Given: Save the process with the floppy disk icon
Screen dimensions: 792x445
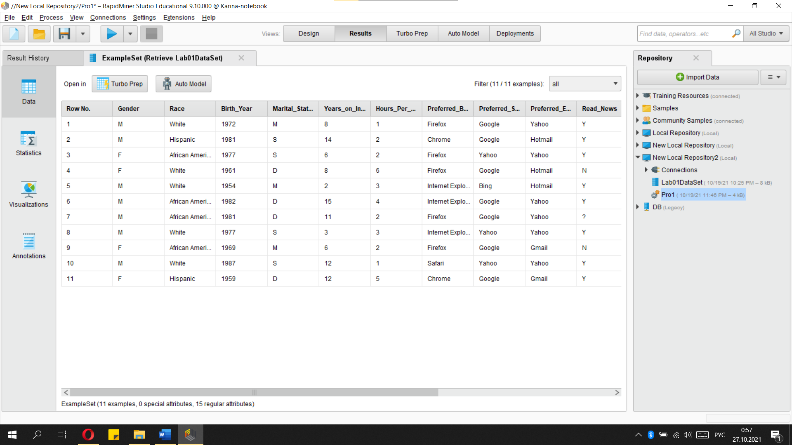Looking at the screenshot, I should click(64, 34).
